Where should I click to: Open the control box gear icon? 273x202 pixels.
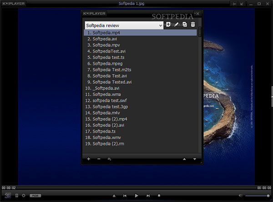24,196
